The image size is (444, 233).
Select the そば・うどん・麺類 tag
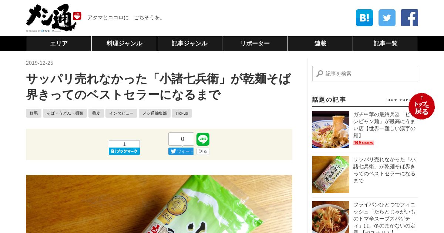click(x=65, y=113)
